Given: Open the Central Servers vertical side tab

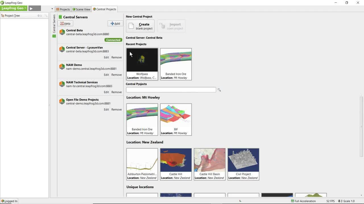Looking at the screenshot, I should tap(54, 26).
